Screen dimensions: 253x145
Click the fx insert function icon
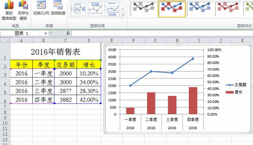point(68,33)
